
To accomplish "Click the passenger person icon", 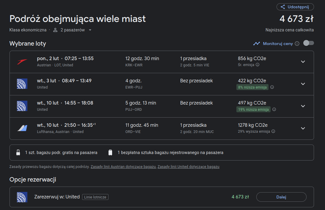I will tap(55, 30).
